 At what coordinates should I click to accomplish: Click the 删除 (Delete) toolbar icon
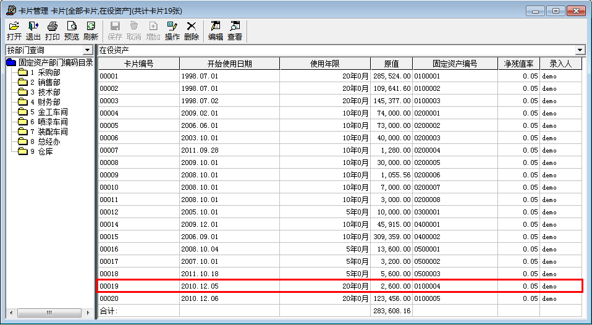(192, 31)
